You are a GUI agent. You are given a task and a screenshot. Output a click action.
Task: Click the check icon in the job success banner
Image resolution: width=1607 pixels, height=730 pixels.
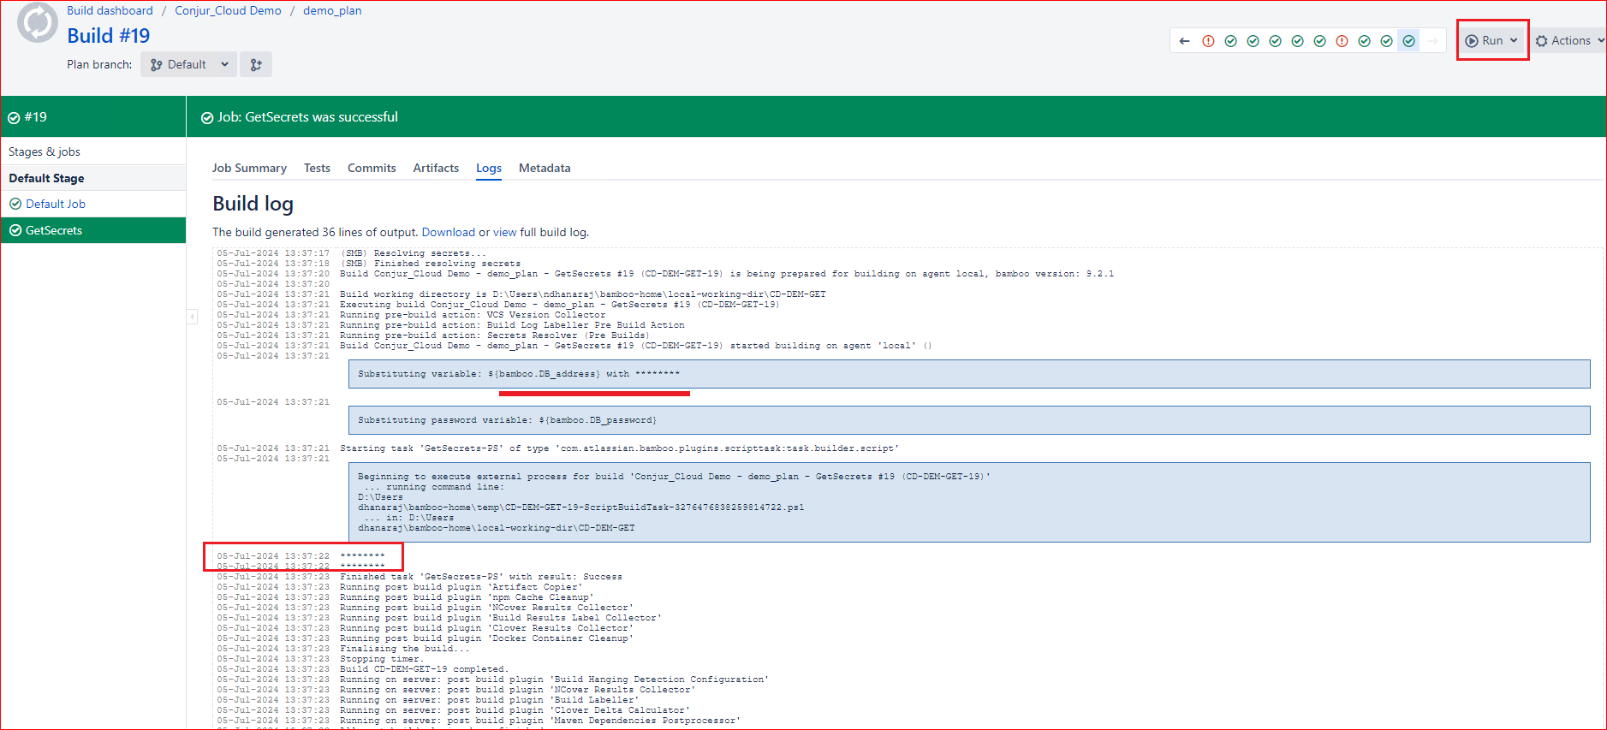pos(207,118)
